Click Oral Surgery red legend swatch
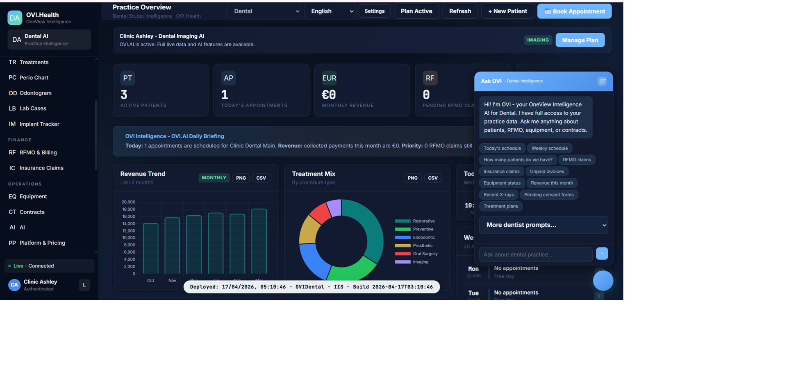 pos(403,254)
